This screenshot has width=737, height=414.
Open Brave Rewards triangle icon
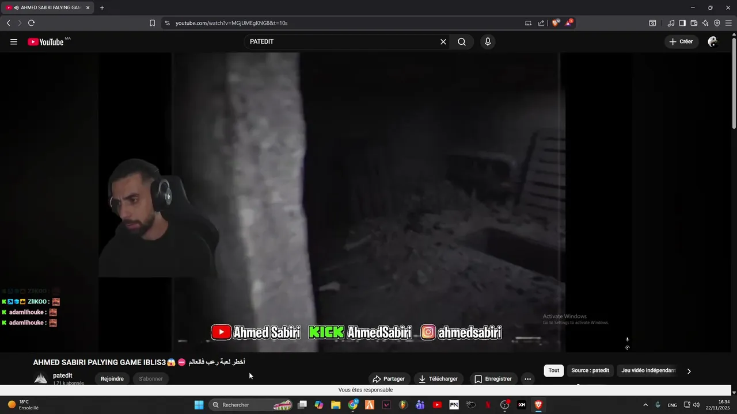tap(569, 23)
